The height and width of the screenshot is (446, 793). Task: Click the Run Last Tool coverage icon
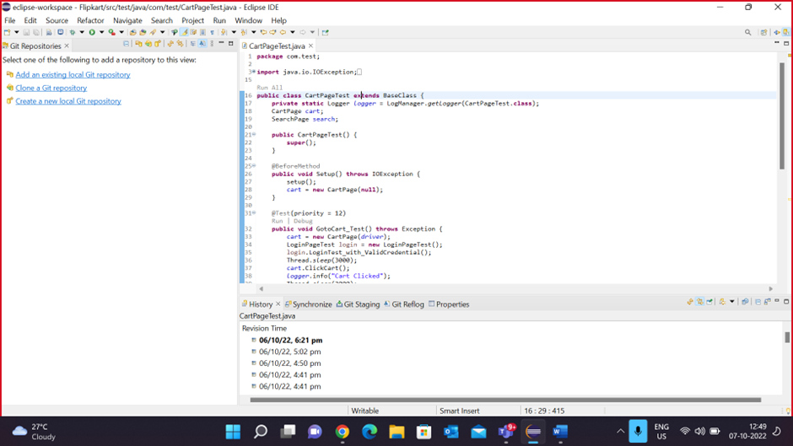[x=111, y=32]
